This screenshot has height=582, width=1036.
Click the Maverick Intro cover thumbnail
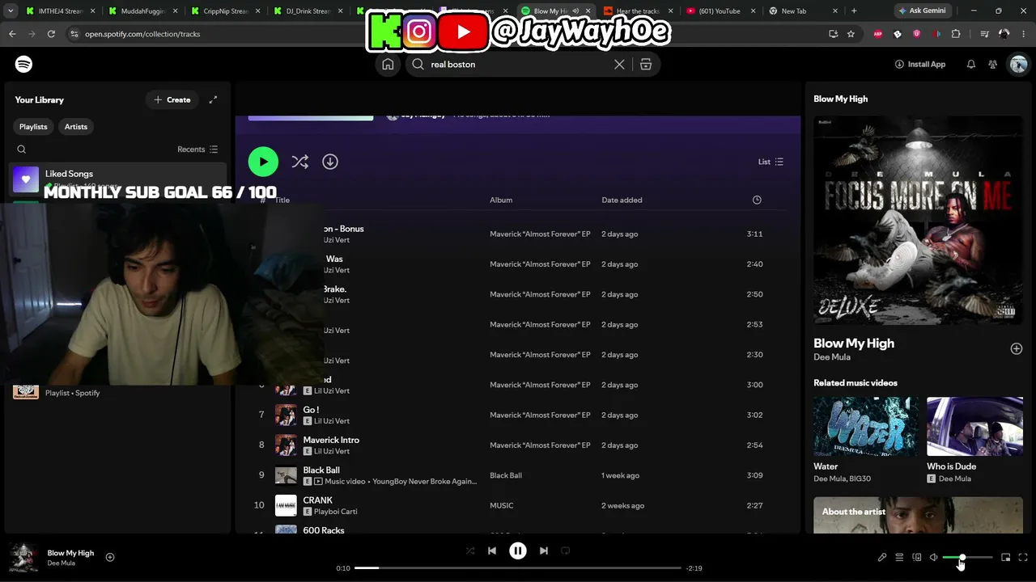[286, 445]
